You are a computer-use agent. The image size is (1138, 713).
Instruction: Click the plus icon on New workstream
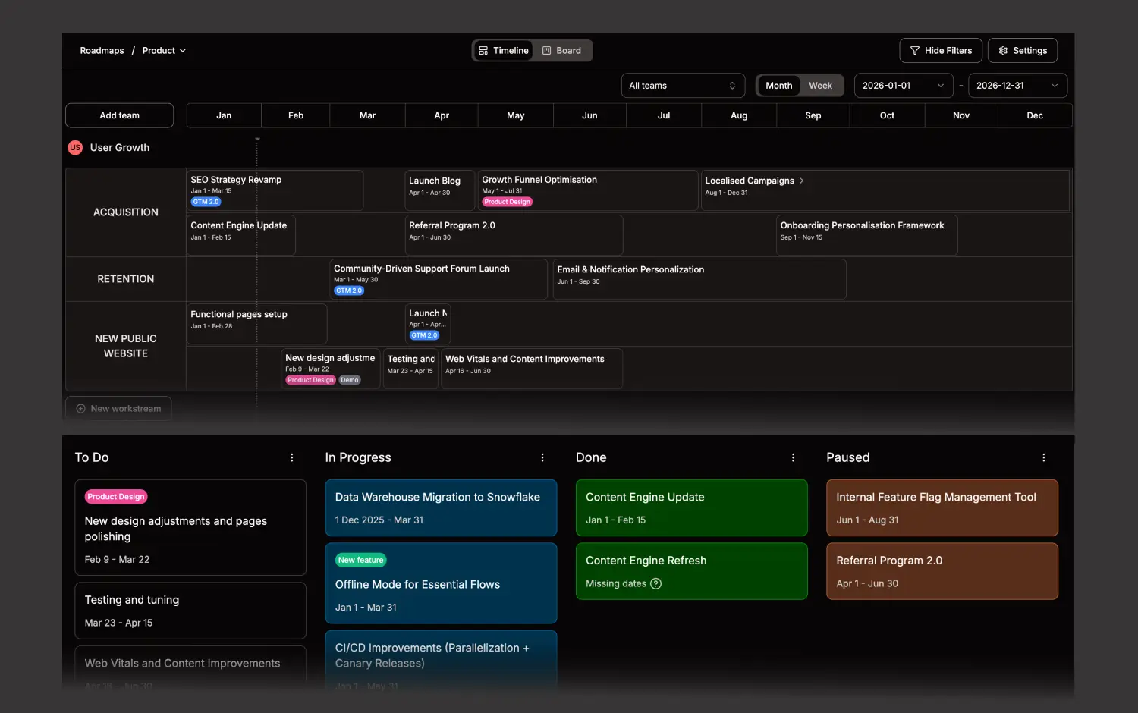pos(80,408)
